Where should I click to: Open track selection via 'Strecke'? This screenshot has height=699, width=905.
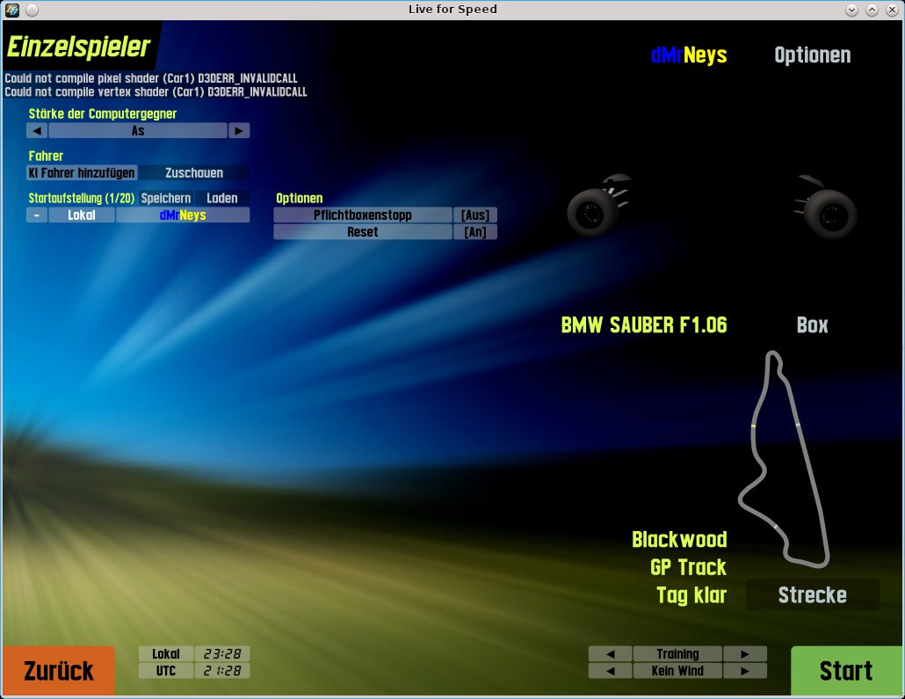[x=812, y=595]
